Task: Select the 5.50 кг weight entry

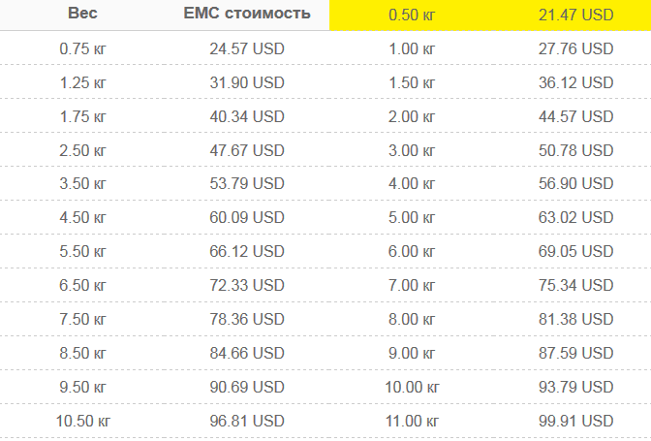Action: pyautogui.click(x=82, y=252)
